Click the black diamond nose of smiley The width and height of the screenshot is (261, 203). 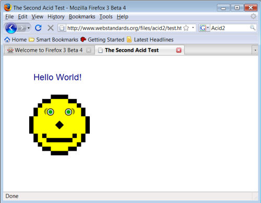[x=60, y=125]
